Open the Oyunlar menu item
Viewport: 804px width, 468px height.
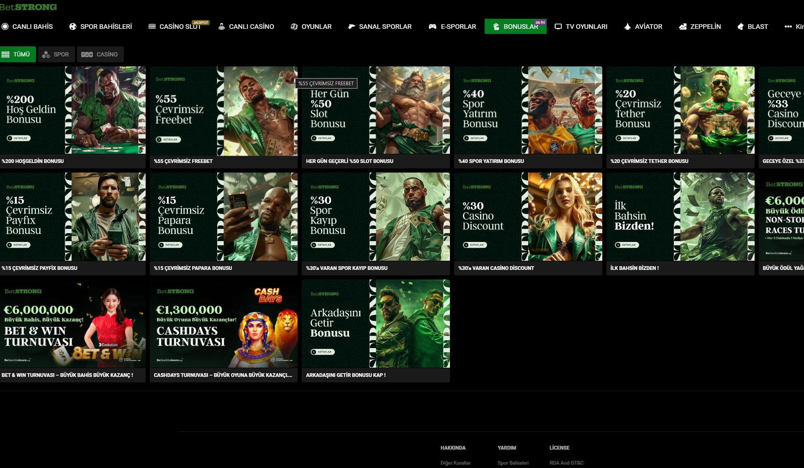tap(311, 26)
